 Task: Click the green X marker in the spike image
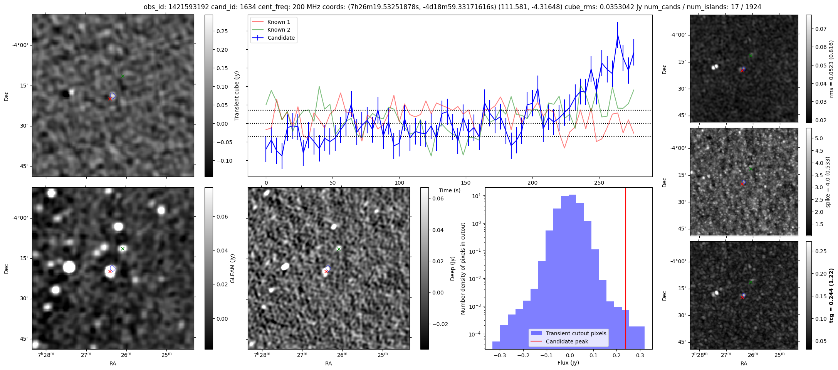coord(751,169)
